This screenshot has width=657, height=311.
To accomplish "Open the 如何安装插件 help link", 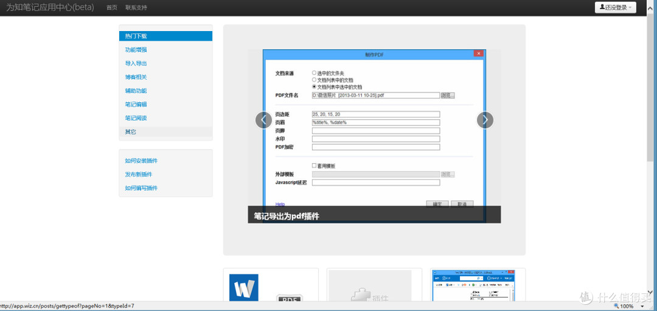I will pyautogui.click(x=141, y=161).
